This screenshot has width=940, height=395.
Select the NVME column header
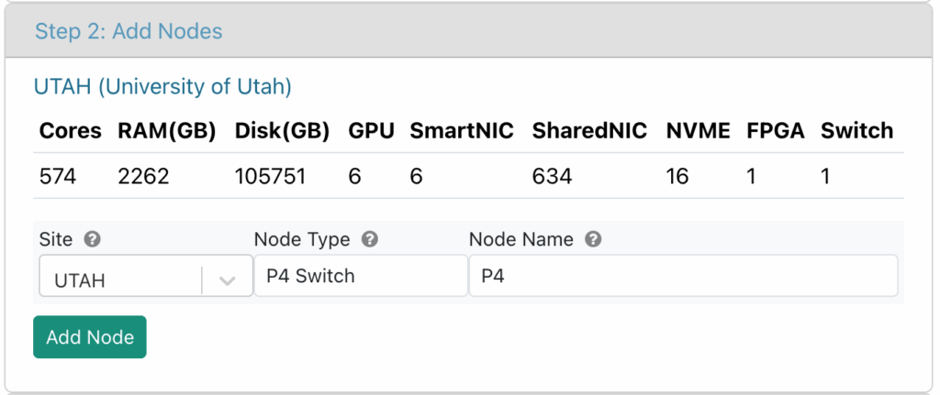point(698,130)
